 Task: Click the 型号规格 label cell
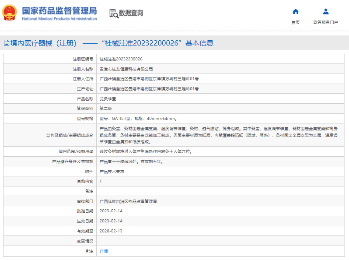point(50,119)
